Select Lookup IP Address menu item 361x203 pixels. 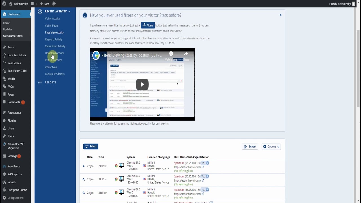pos(55,74)
